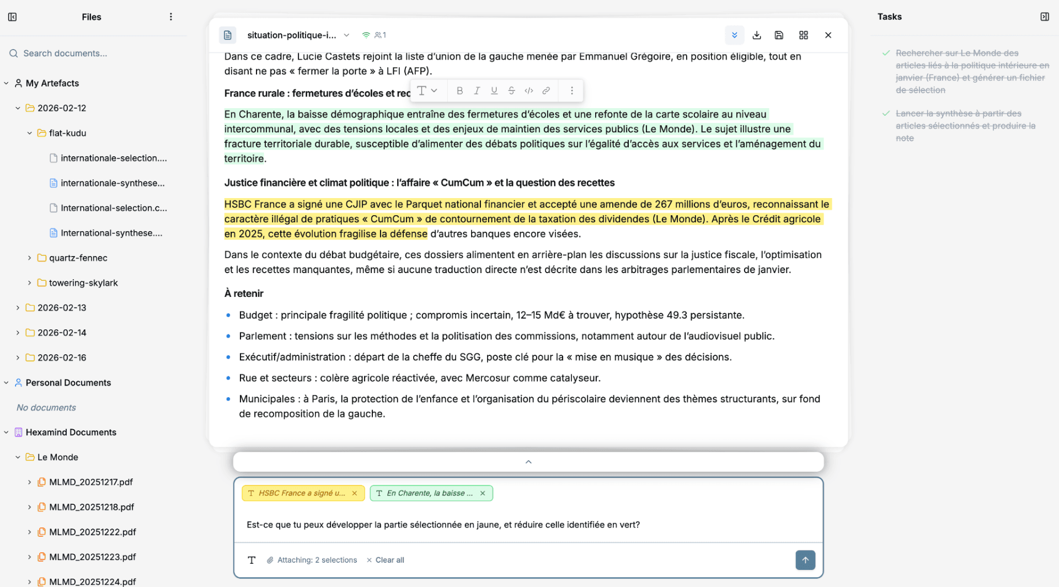Click the document file icon in header
The height and width of the screenshot is (587, 1059).
point(228,35)
